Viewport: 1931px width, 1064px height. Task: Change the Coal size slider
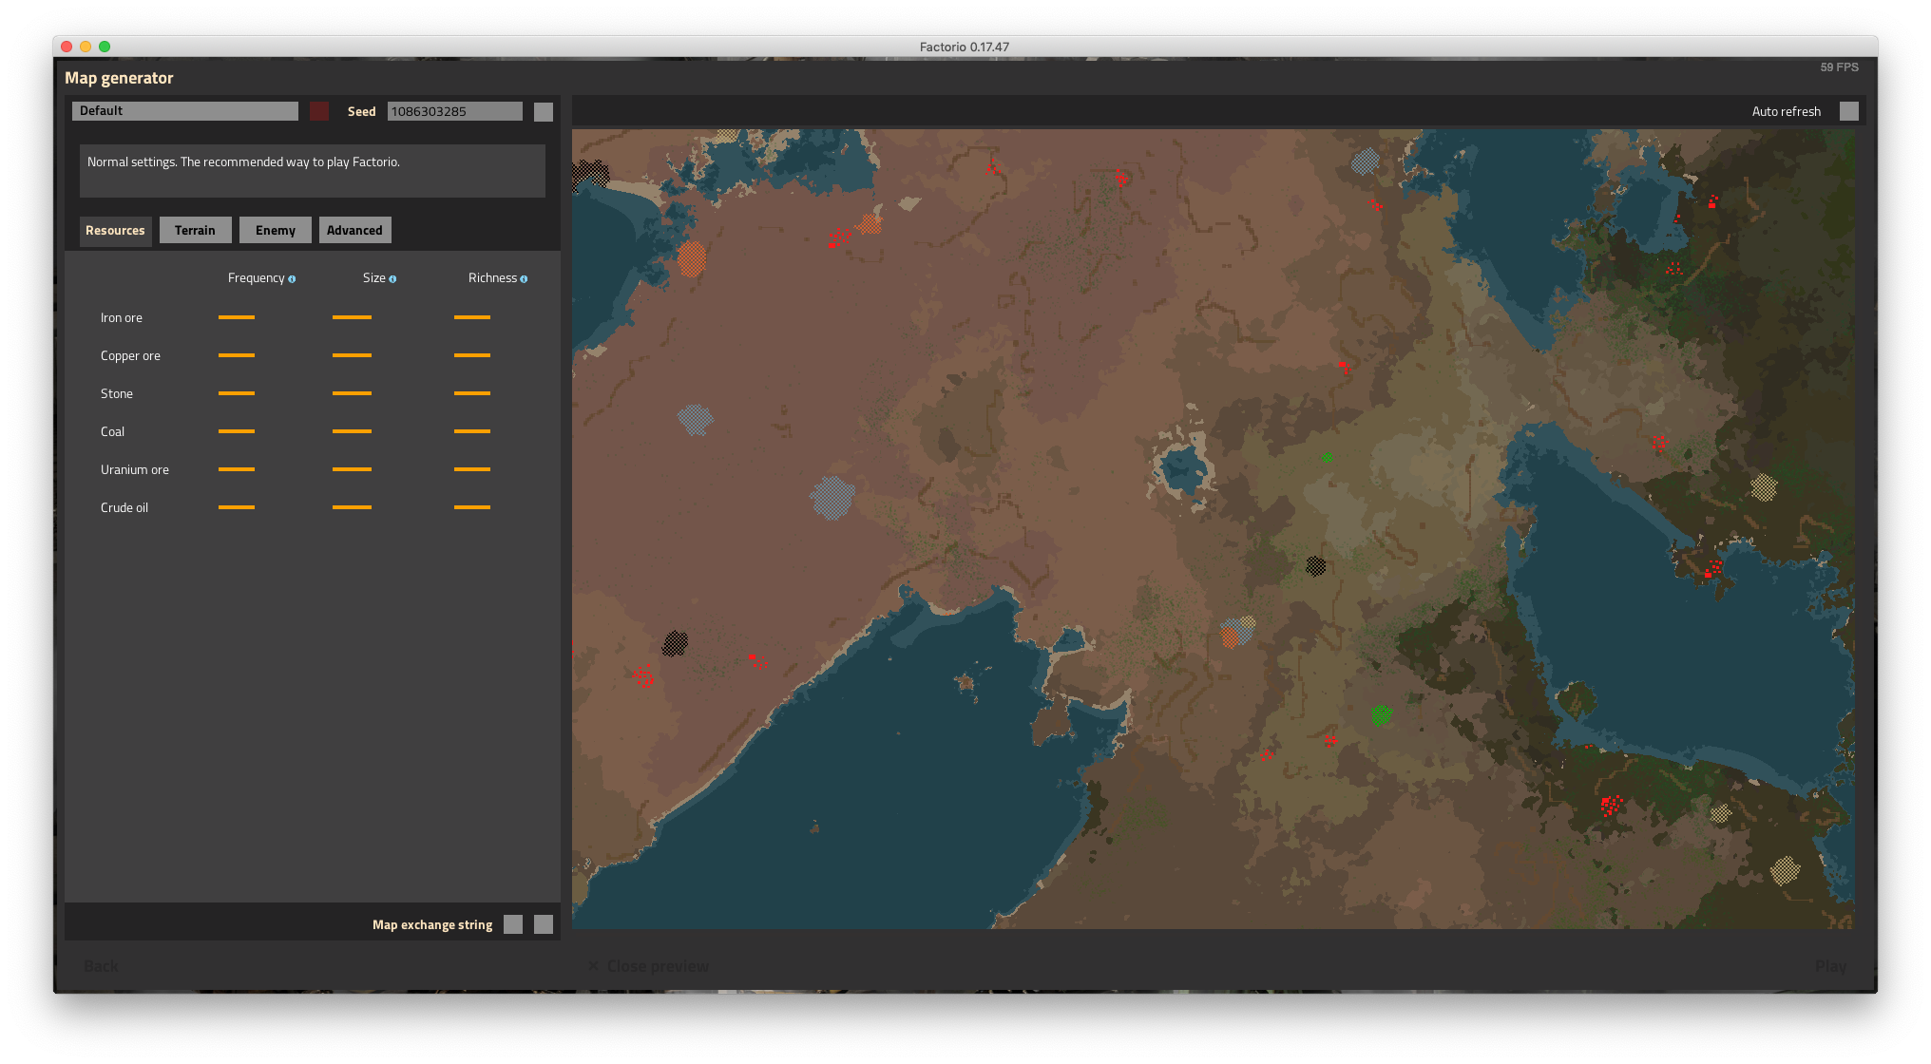pyautogui.click(x=352, y=431)
